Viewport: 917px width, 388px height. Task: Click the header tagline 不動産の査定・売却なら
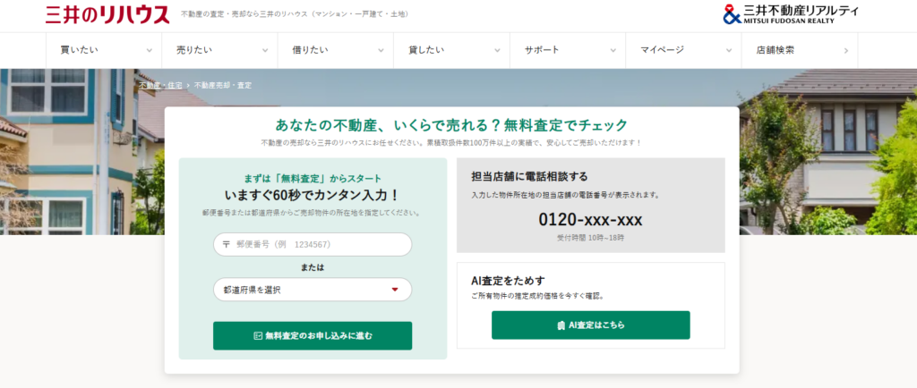click(x=295, y=14)
